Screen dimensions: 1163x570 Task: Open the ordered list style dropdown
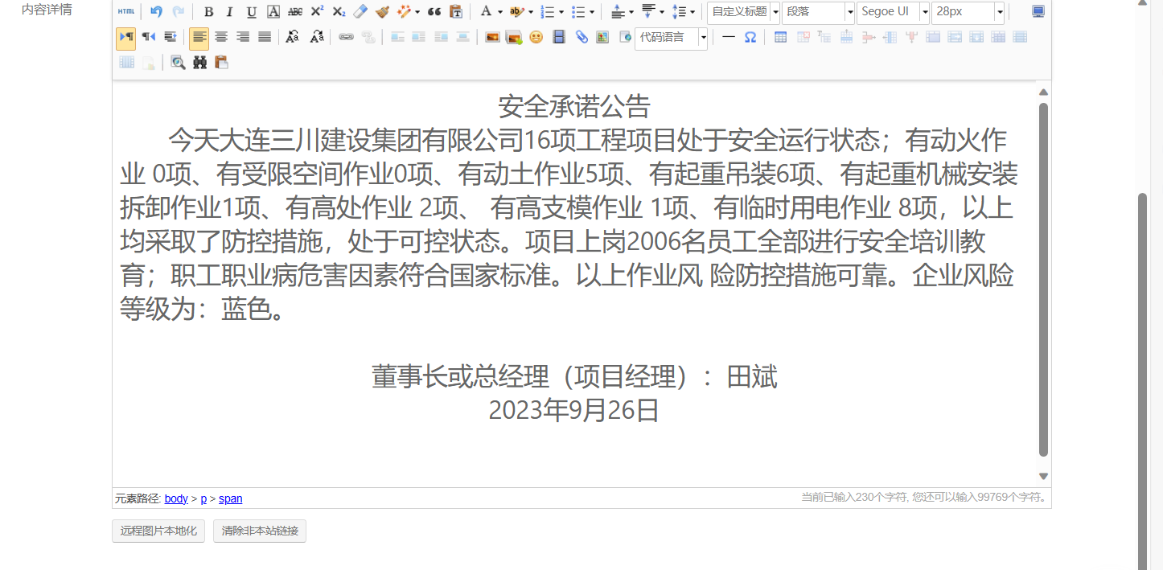pyautogui.click(x=561, y=12)
